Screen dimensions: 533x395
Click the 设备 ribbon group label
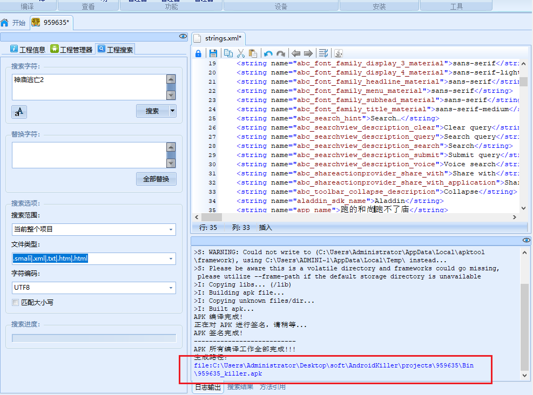(281, 6)
